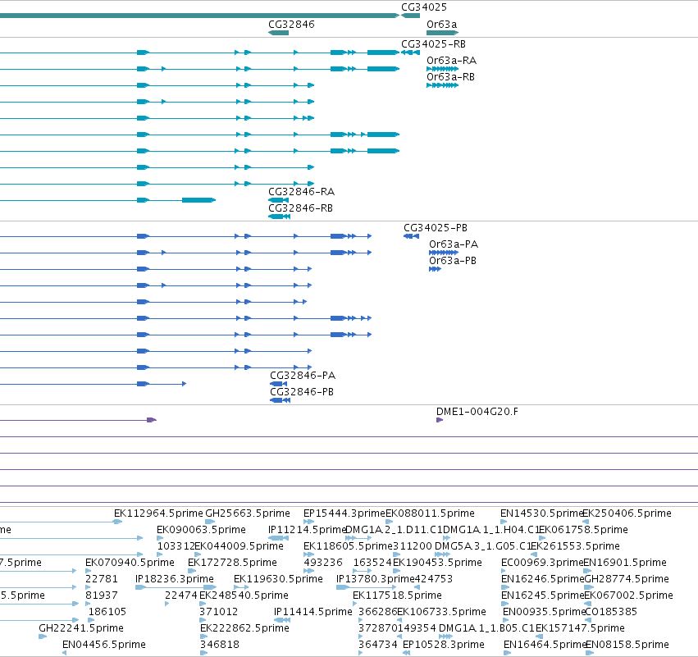Image resolution: width=698 pixels, height=657 pixels.
Task: Select the 186105 feature label
Action: click(x=107, y=612)
